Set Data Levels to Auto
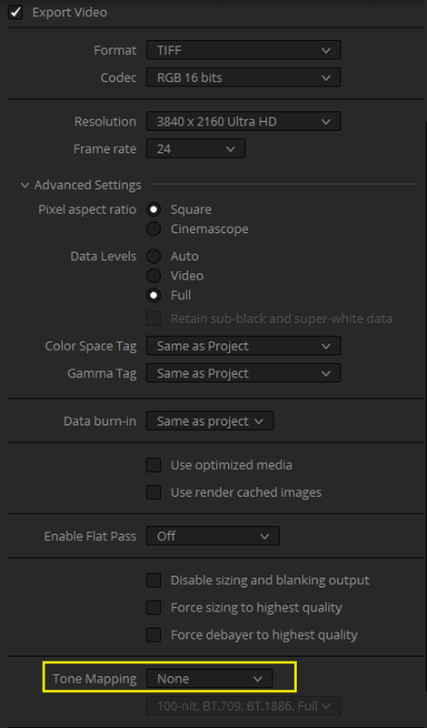This screenshot has width=427, height=728. point(154,257)
